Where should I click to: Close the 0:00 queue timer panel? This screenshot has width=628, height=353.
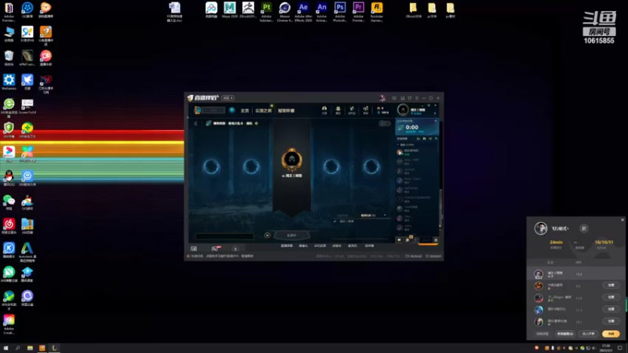(436, 121)
